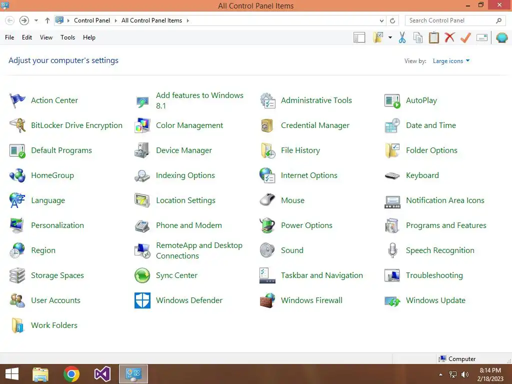Expand the folder toolbar button dropdown arrow
This screenshot has height=384, width=512.
tap(390, 37)
